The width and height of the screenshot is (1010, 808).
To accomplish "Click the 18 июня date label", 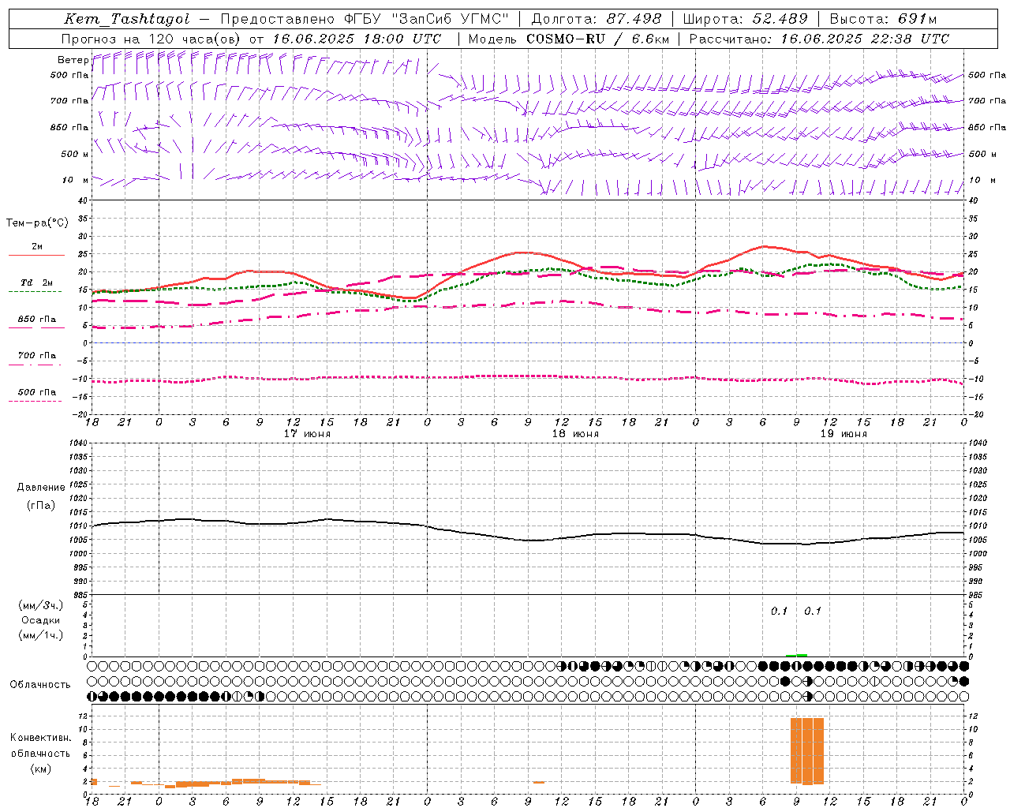I will pyautogui.click(x=575, y=434).
